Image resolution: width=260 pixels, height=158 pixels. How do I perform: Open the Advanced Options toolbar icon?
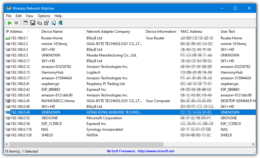26,23
